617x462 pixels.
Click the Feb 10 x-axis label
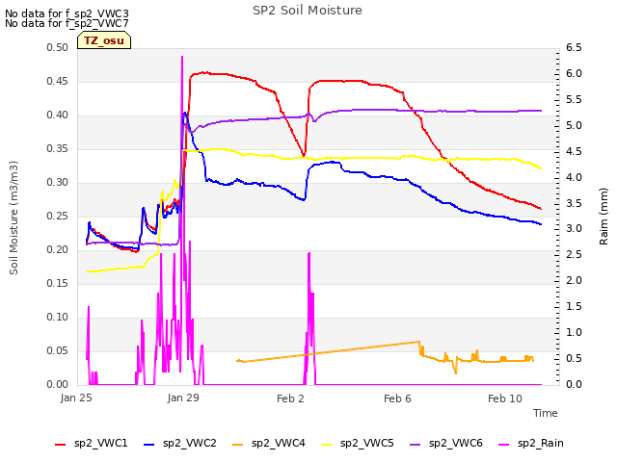point(505,398)
